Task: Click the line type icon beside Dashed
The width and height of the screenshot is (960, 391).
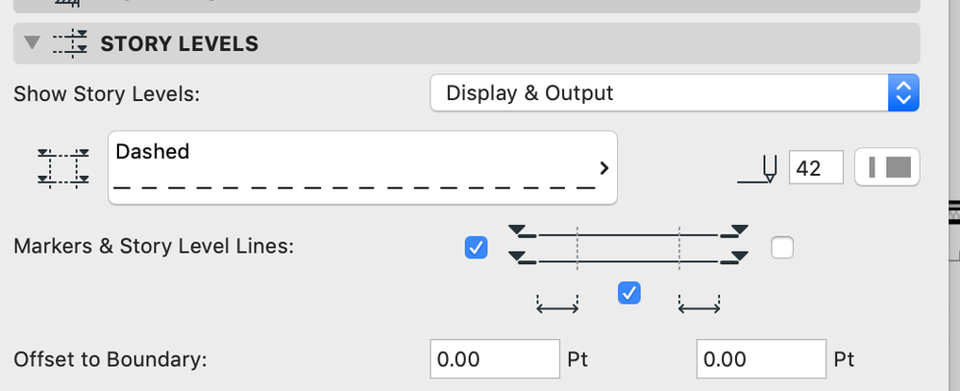Action: (x=63, y=167)
